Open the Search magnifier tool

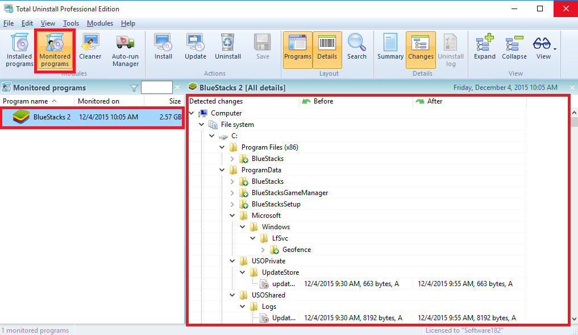pos(357,47)
